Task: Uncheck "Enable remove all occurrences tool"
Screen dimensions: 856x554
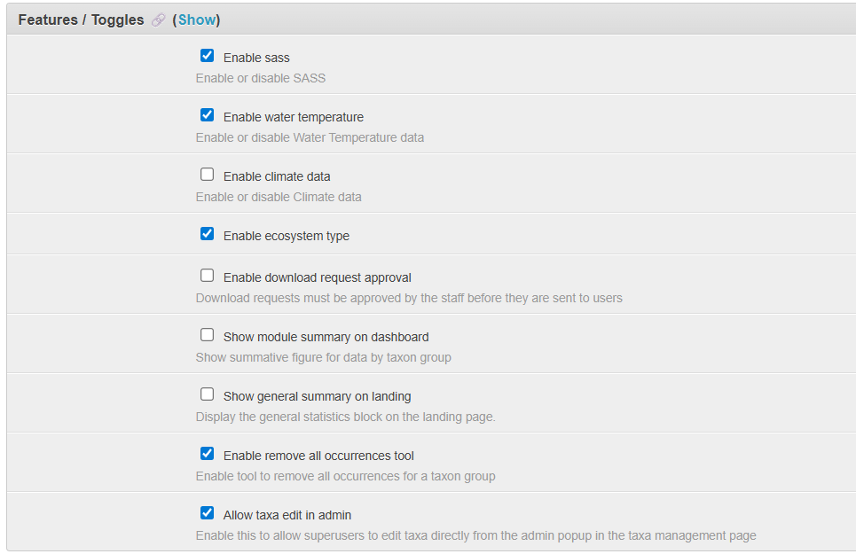Action: [x=207, y=453]
